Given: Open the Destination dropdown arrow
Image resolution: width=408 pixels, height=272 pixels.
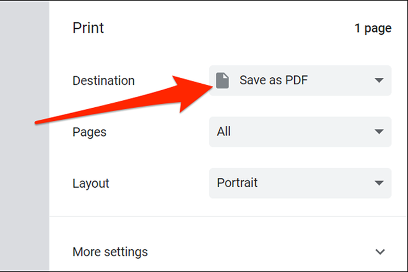Looking at the screenshot, I should [379, 81].
